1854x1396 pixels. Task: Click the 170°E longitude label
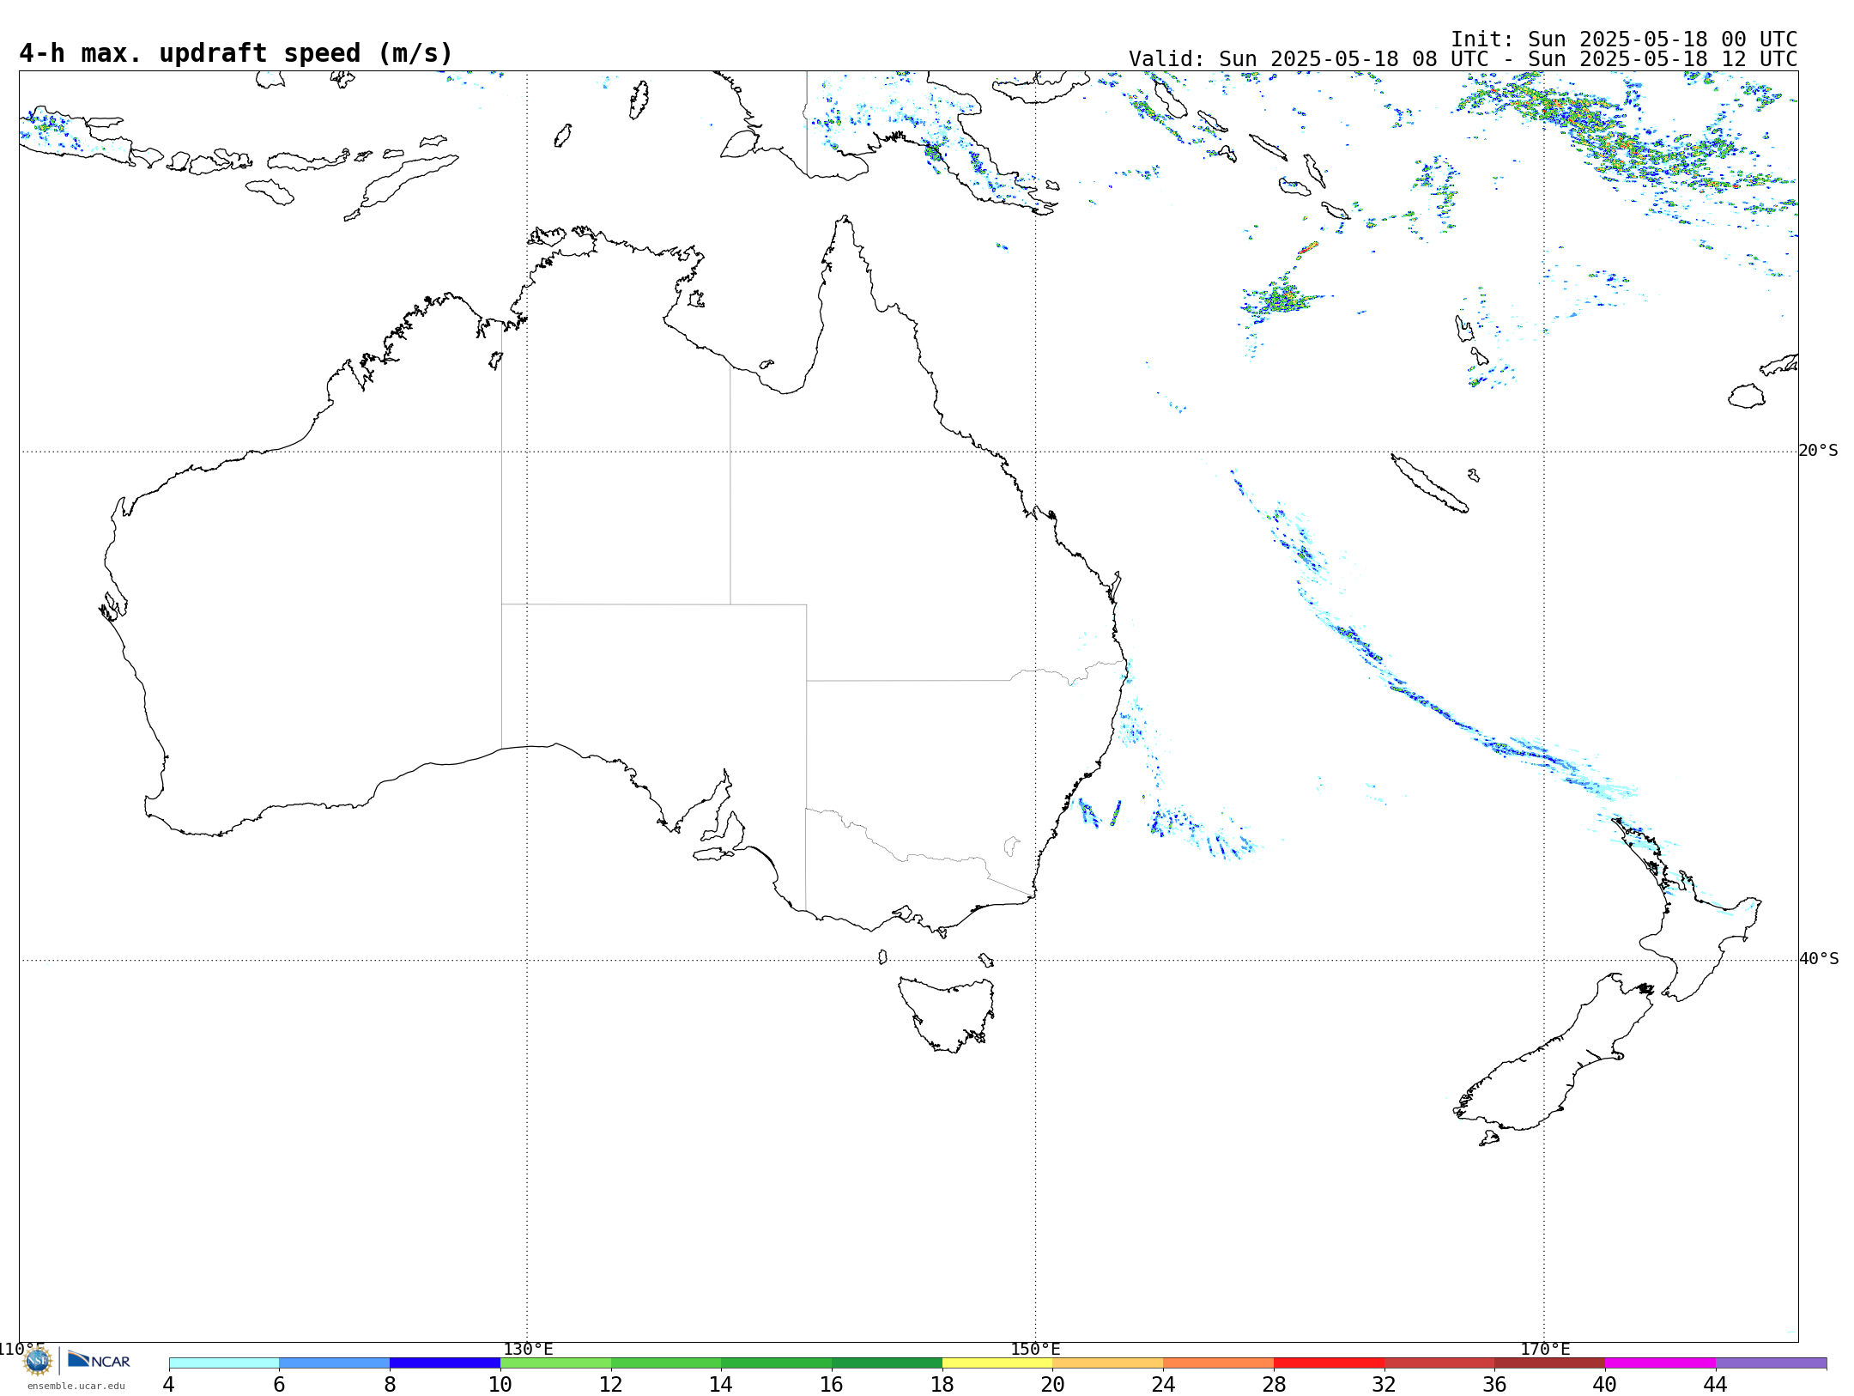click(1545, 1350)
